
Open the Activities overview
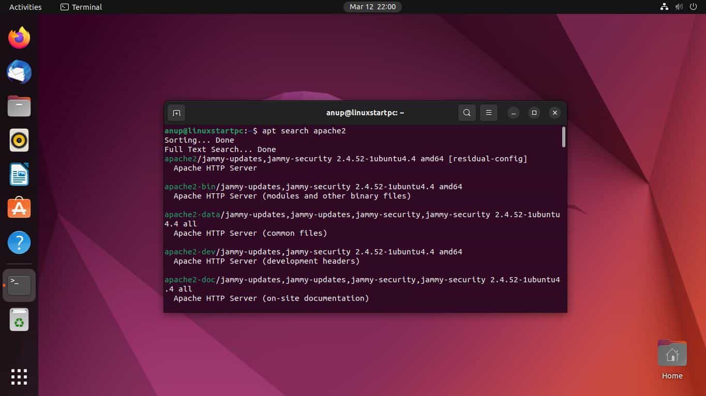click(25, 7)
